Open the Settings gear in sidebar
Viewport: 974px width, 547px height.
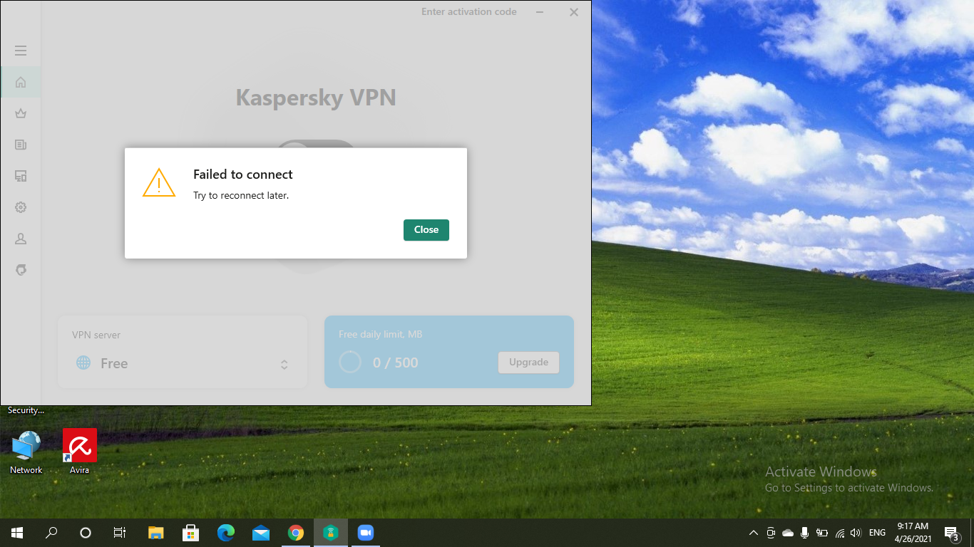click(x=21, y=207)
